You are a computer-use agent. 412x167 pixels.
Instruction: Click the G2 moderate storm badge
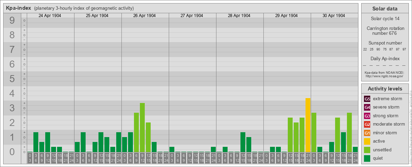click(367, 125)
